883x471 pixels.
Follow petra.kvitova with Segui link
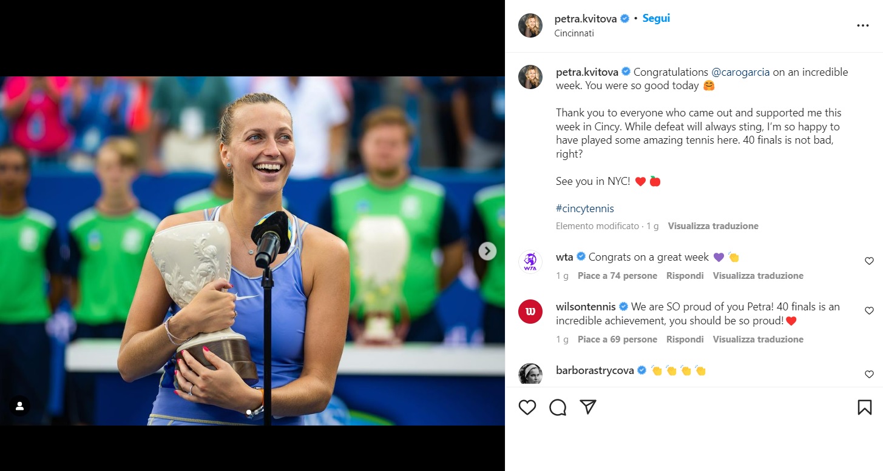coord(656,18)
